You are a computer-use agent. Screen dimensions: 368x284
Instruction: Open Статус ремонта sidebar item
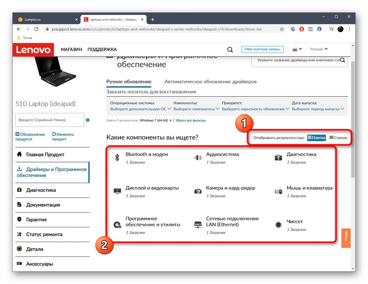click(53, 235)
